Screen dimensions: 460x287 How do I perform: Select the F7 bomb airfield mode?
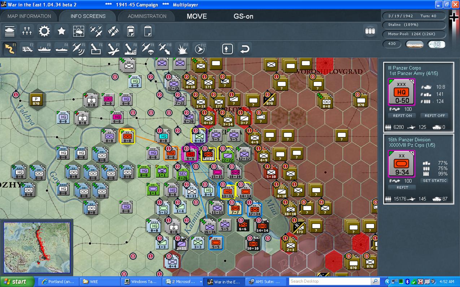113,49
